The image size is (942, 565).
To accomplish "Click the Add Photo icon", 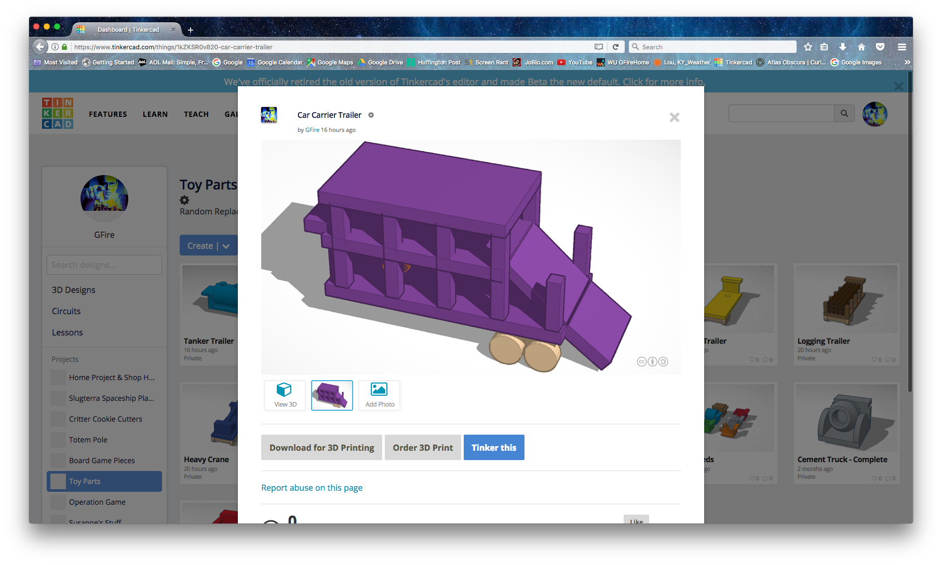I will click(379, 389).
